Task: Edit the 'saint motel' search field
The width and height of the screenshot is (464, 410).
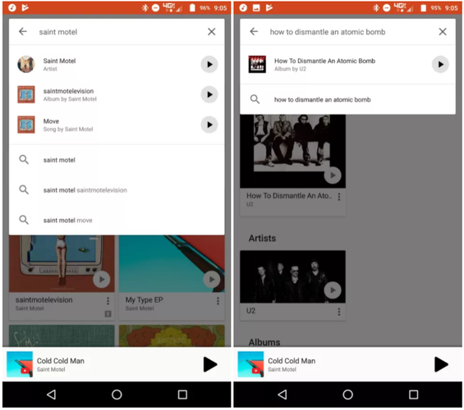Action: coord(118,32)
